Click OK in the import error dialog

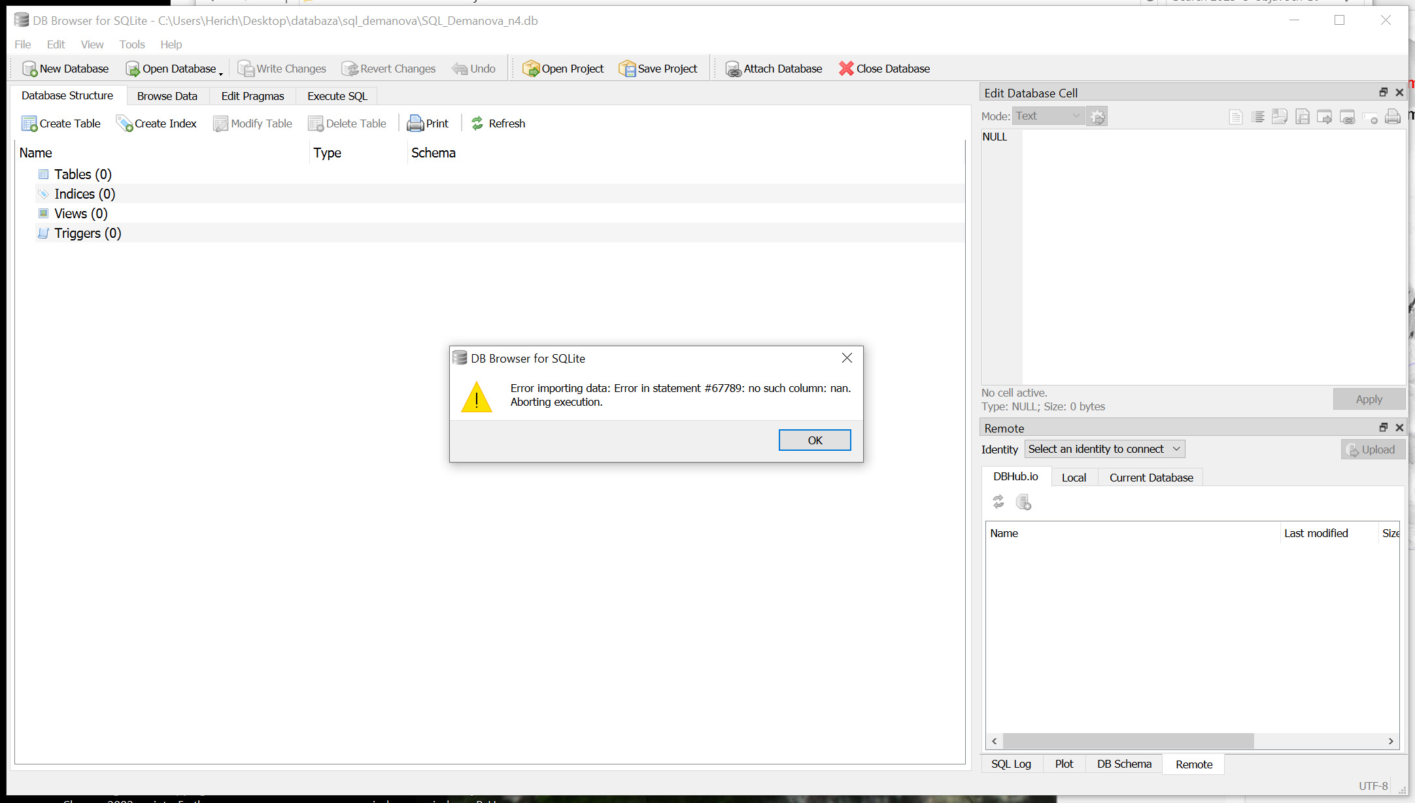coord(814,440)
